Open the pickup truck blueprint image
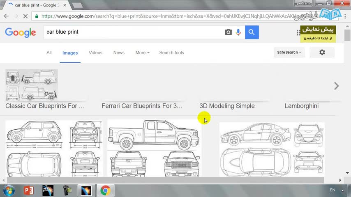 154,148
